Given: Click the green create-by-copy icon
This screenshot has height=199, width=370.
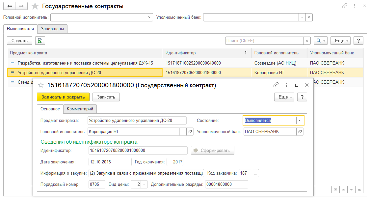Looking at the screenshot, I should 40,41.
